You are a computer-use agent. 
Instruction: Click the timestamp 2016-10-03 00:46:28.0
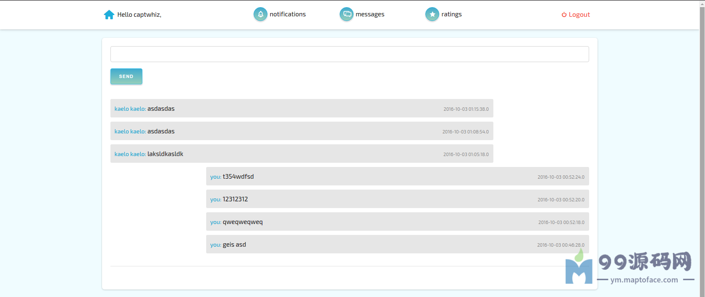coord(561,245)
